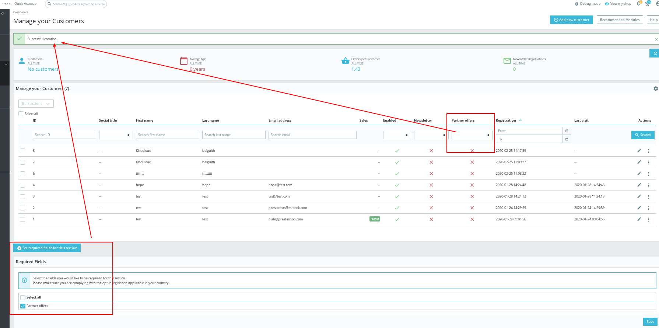Open the Bulk actions dropdown

[x=36, y=104]
